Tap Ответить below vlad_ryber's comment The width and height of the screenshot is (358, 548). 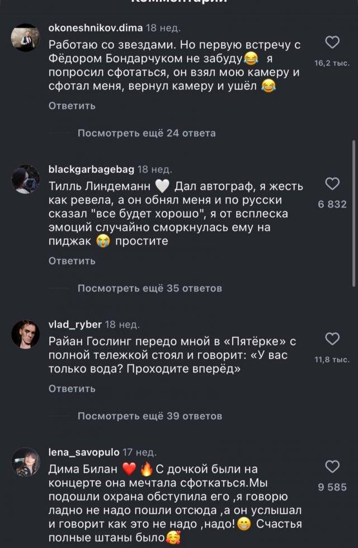72,388
